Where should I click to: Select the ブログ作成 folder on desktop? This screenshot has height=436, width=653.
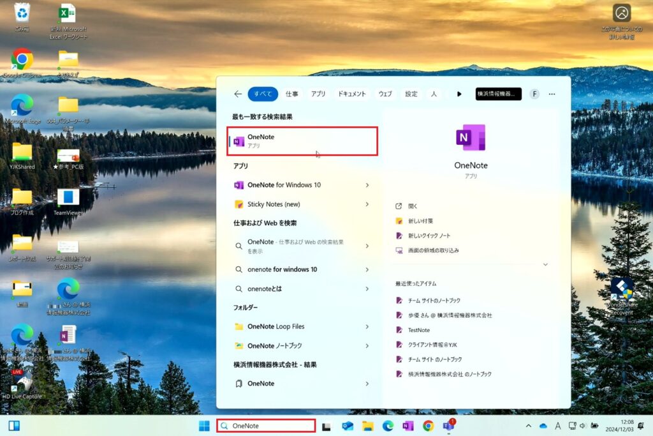22,201
